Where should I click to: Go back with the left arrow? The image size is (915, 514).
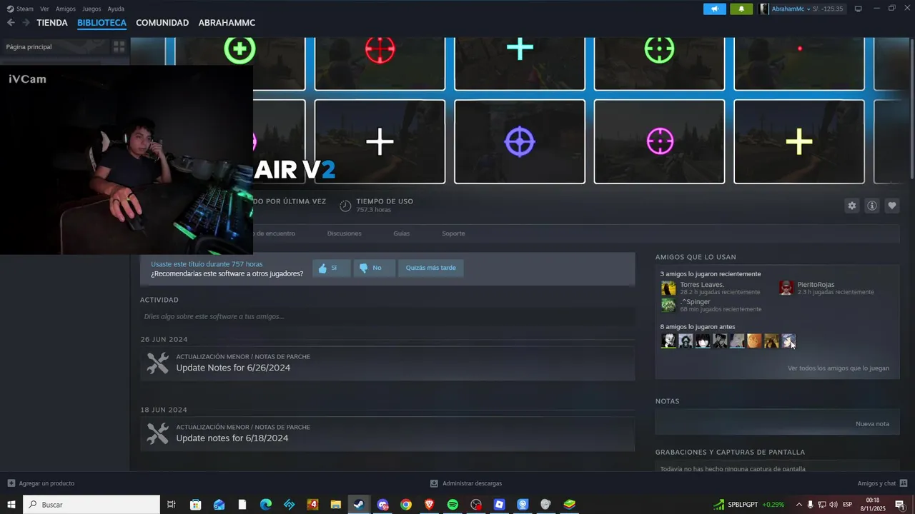coord(11,23)
